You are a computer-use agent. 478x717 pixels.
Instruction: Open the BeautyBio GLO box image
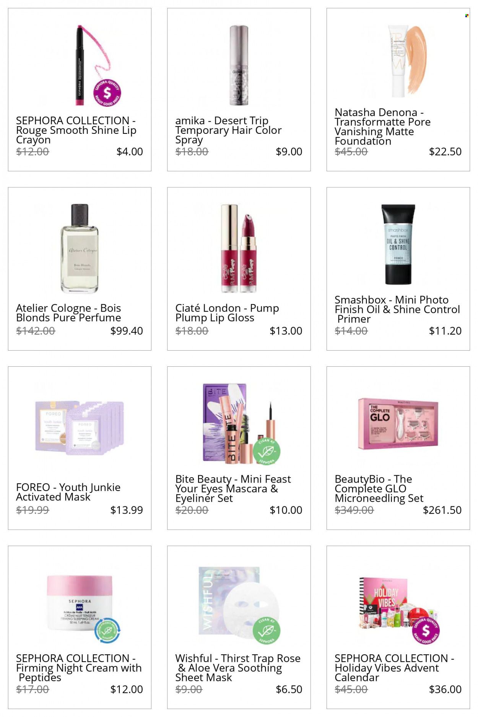[398, 423]
